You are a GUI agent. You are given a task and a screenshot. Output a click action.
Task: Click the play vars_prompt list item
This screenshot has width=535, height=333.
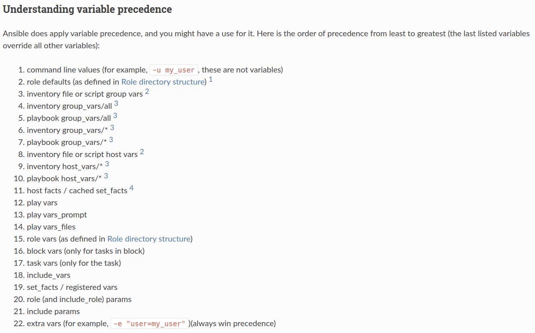[x=57, y=215]
